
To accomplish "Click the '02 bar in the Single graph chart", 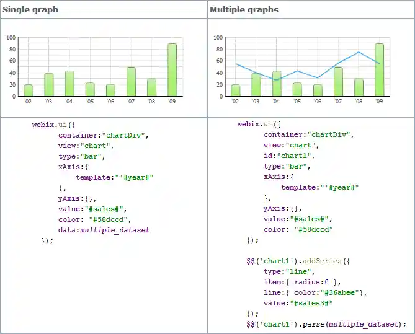I will (29, 90).
